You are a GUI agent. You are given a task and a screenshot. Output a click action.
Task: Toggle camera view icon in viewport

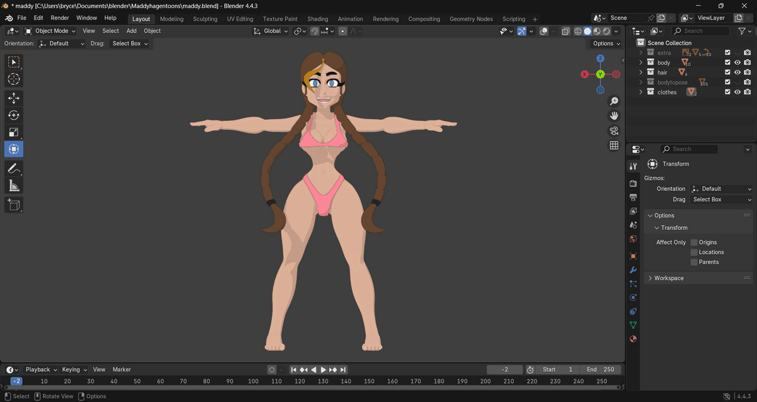(614, 131)
